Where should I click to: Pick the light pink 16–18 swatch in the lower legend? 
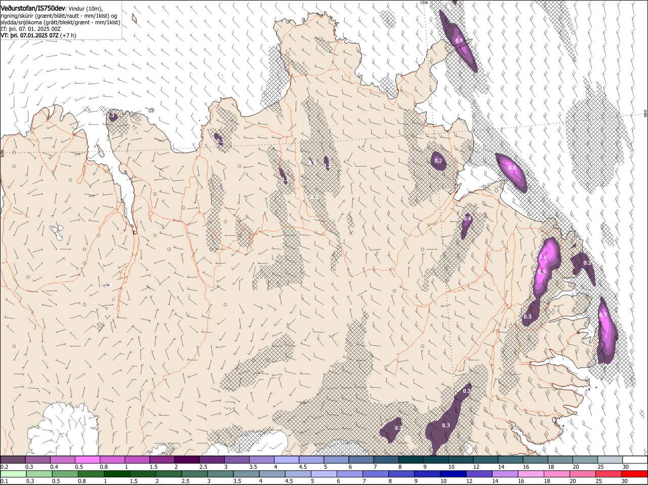(531, 474)
